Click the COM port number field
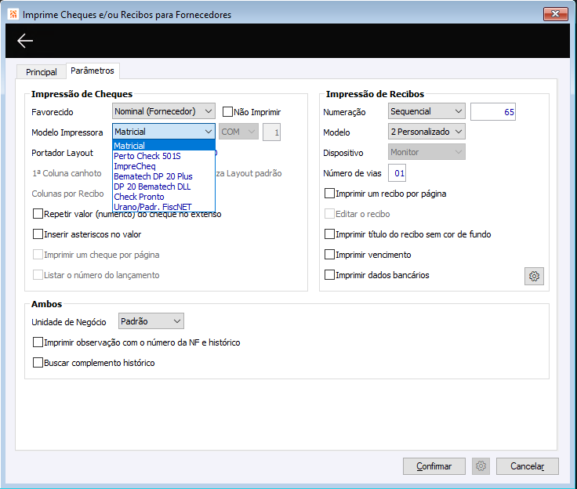Image resolution: width=577 pixels, height=489 pixels. click(271, 132)
